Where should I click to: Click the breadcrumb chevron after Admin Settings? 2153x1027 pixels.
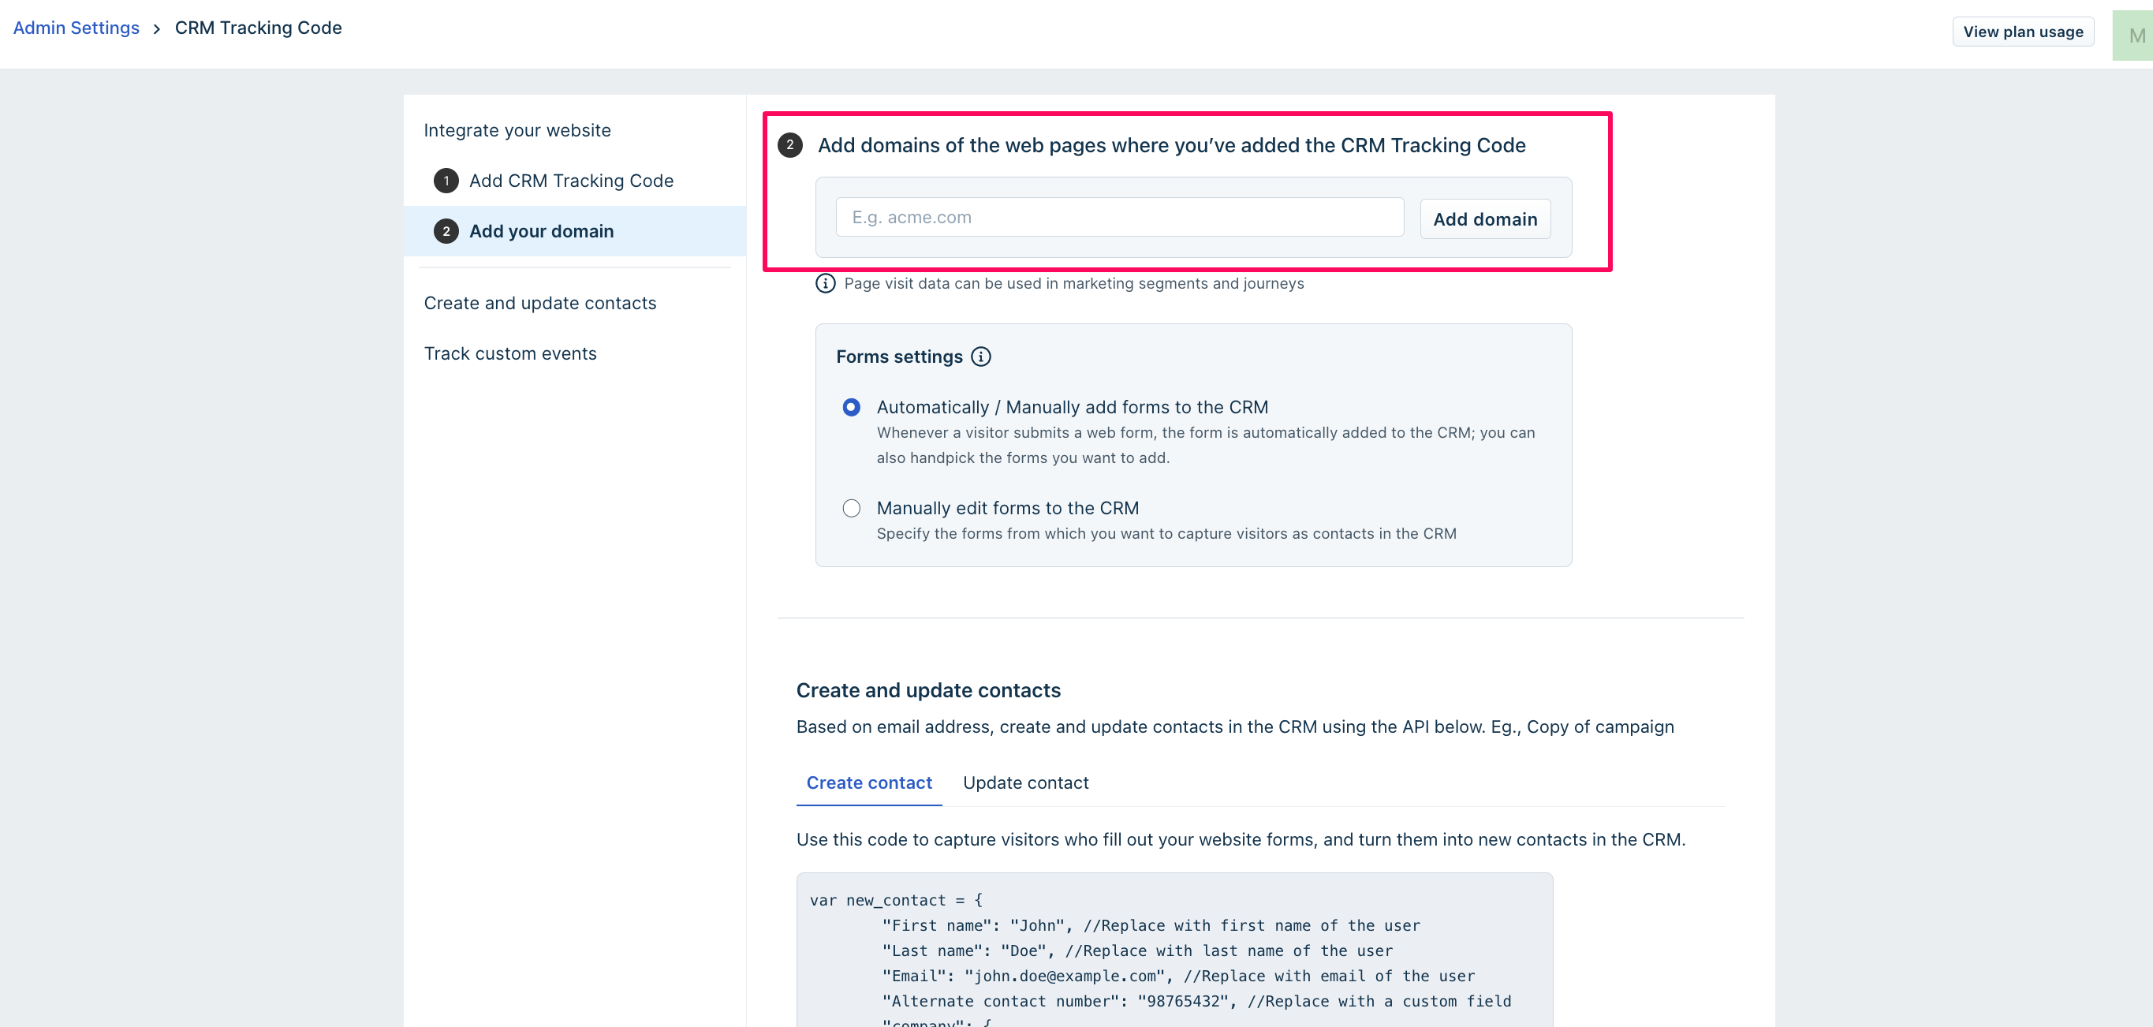[156, 29]
